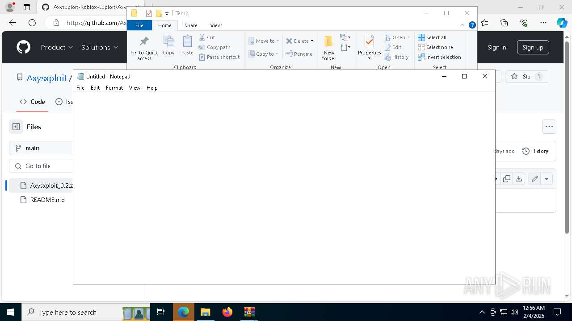Open the GitHub History link
Image resolution: width=572 pixels, height=321 pixels.
535,151
